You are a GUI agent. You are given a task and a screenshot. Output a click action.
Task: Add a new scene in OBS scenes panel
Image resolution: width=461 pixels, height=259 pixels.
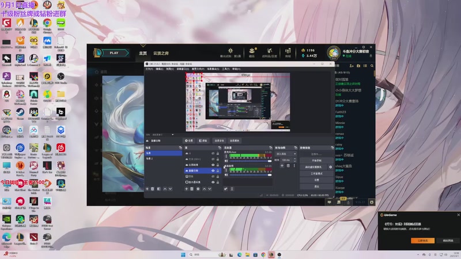click(148, 189)
